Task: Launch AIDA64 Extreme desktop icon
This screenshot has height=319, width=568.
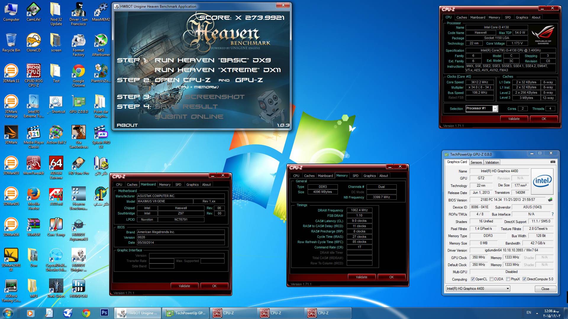Action: (x=56, y=167)
